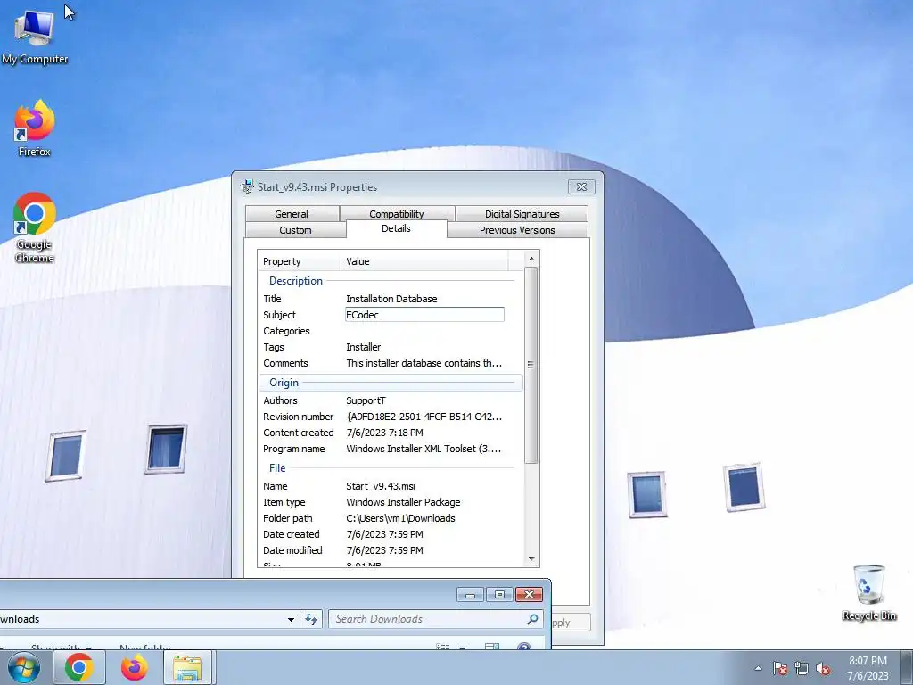Open the Windows Start menu
The image size is (913, 685).
coord(23,667)
